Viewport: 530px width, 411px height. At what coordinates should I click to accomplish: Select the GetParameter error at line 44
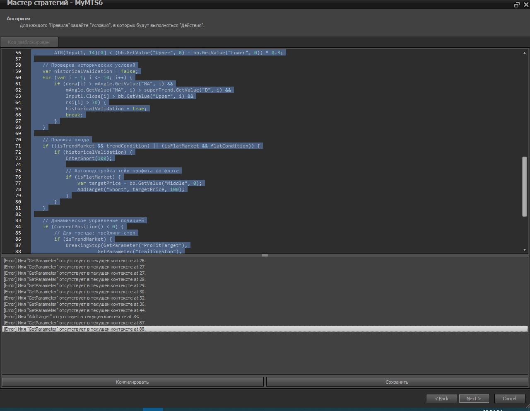75,310
